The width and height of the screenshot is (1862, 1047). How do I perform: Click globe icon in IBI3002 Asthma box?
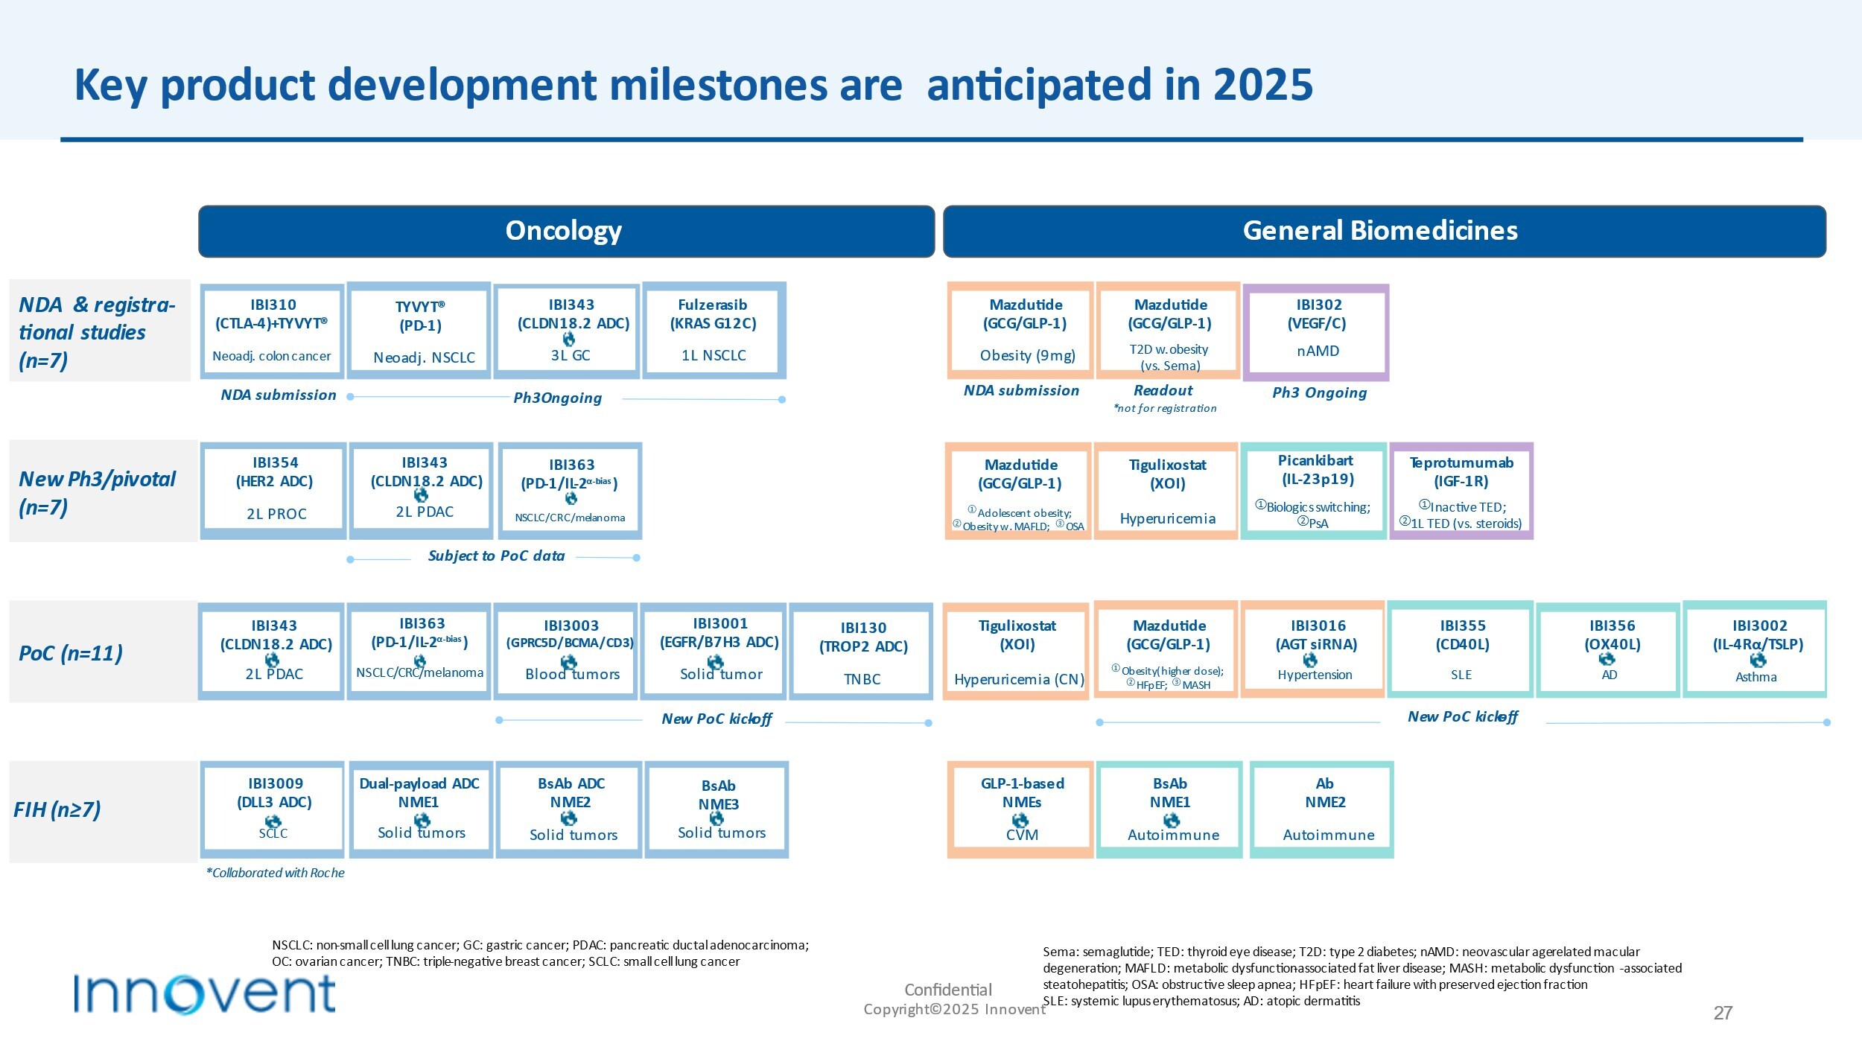1758,661
